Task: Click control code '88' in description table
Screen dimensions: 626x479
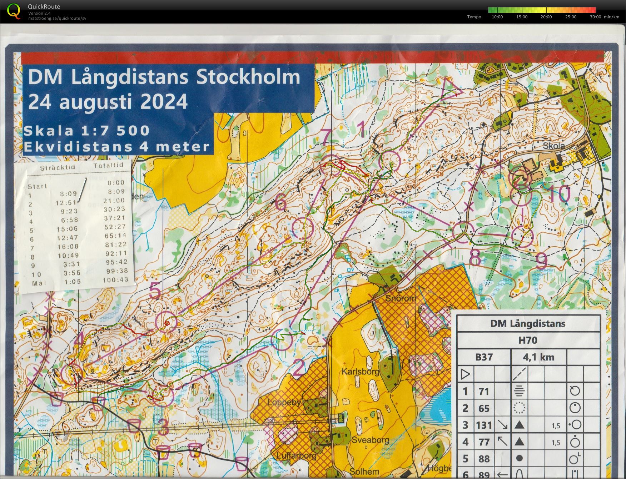Action: [x=483, y=459]
